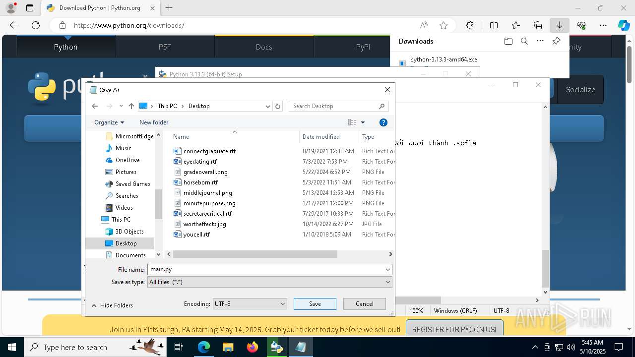Viewport: 635px width, 357px height.
Task: Open Task View on the taskbar
Action: 179,347
